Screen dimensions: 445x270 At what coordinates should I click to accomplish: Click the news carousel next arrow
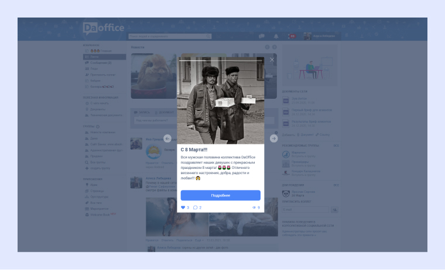coord(275,47)
